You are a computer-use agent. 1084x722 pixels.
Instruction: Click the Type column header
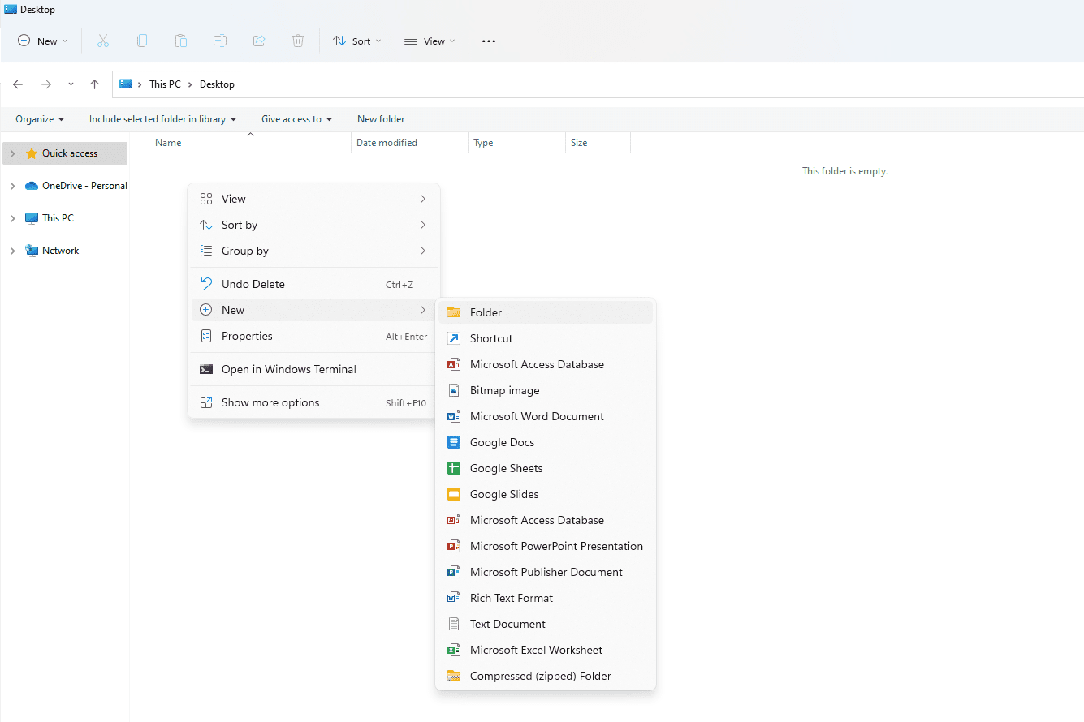(483, 143)
